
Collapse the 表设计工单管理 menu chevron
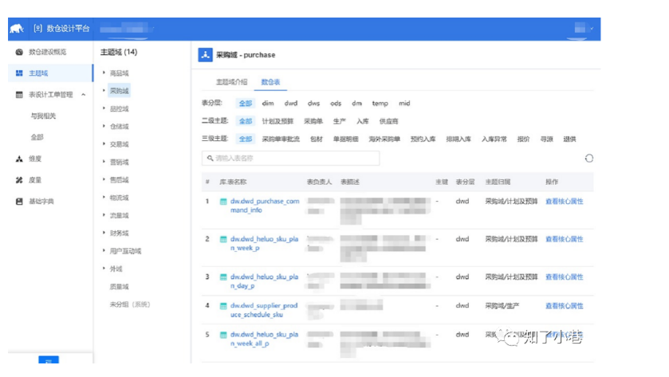(84, 95)
